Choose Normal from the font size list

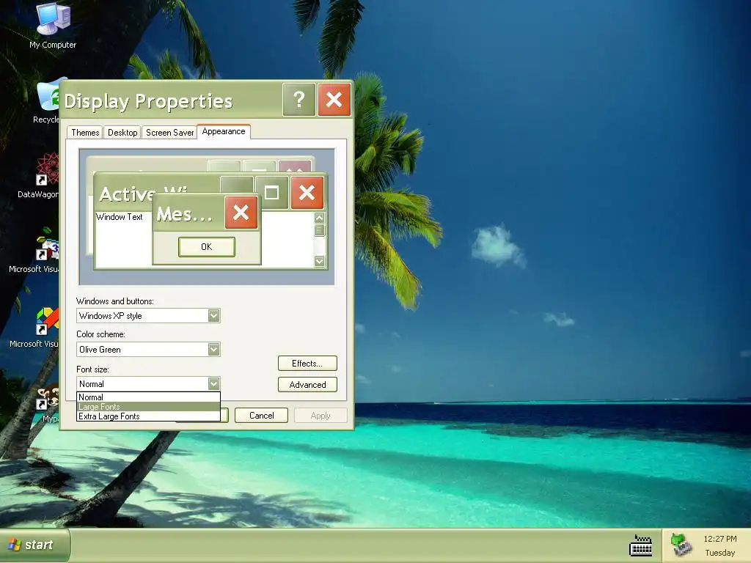pos(148,397)
